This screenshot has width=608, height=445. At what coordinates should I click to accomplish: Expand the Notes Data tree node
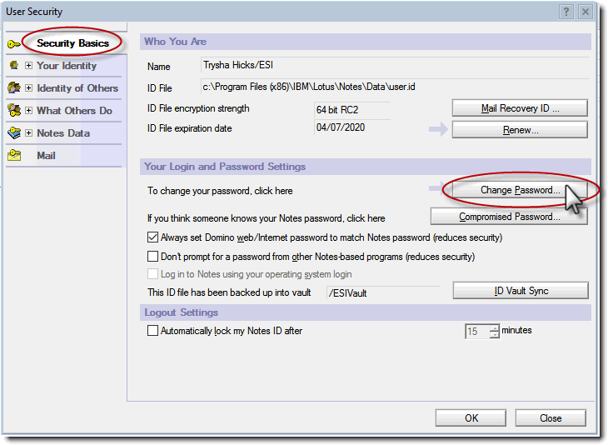[28, 133]
